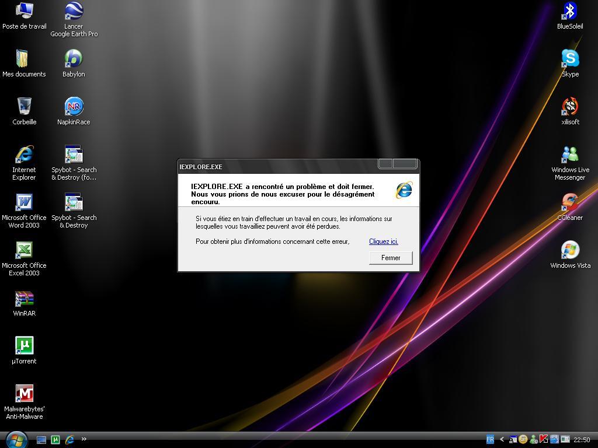Click the Fermer button in the error dialog

tap(391, 258)
